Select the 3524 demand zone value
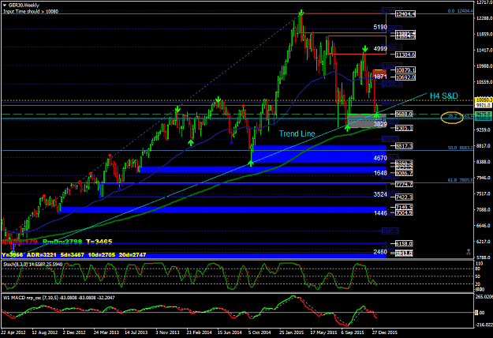 coord(380,194)
